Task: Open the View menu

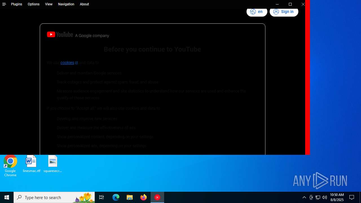Action: tap(49, 4)
